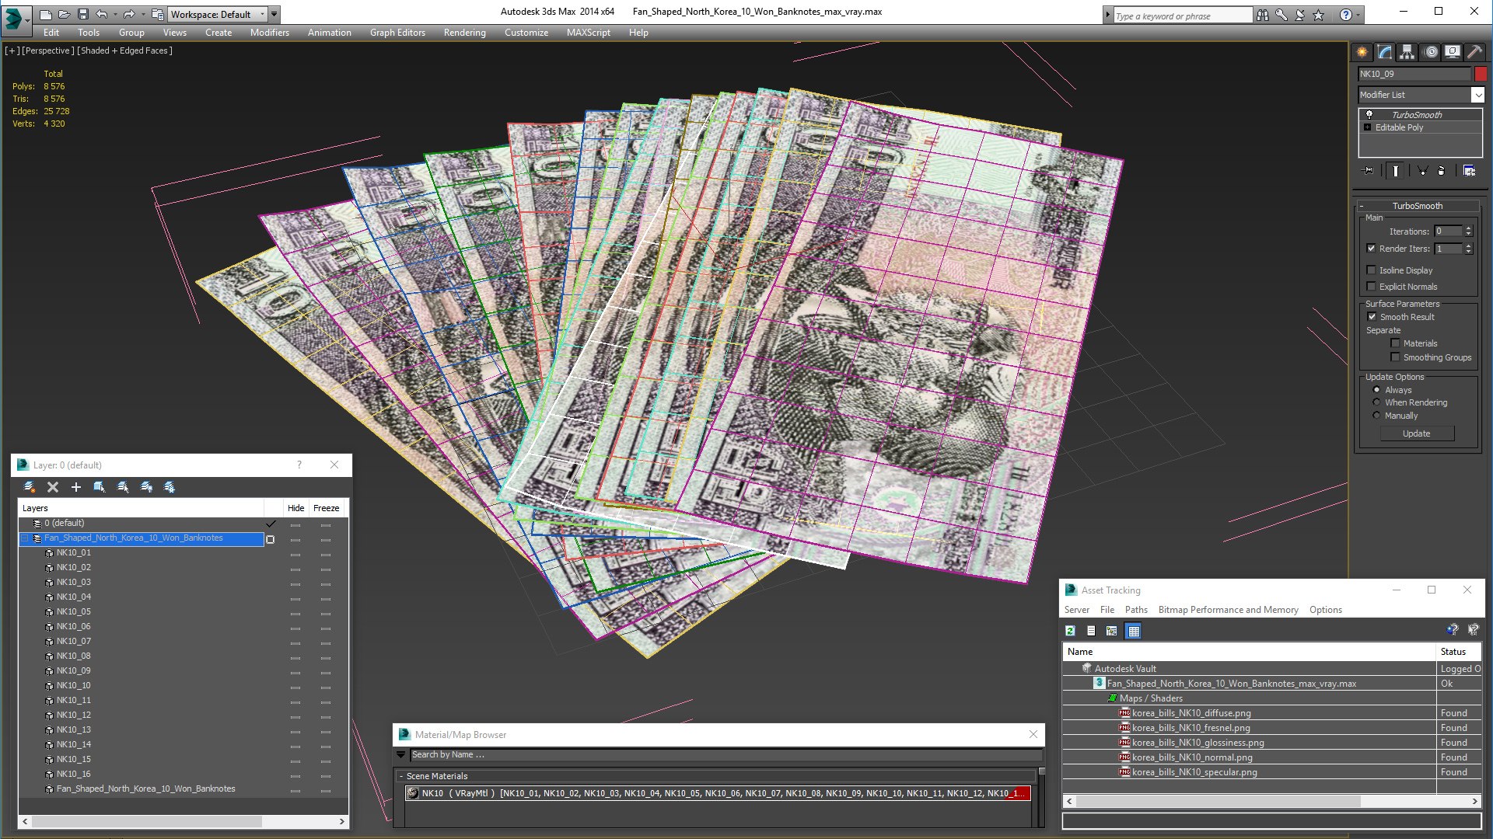Viewport: 1493px width, 839px height.
Task: Click the Pin Stack icon
Action: pos(1369,171)
